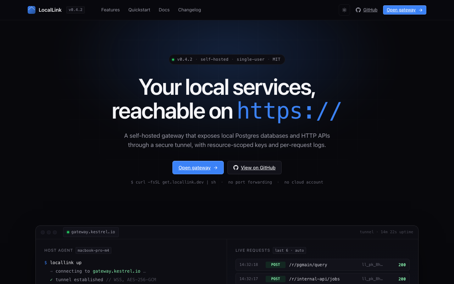Select the /r/internal-api/jobs request row

tap(322, 279)
